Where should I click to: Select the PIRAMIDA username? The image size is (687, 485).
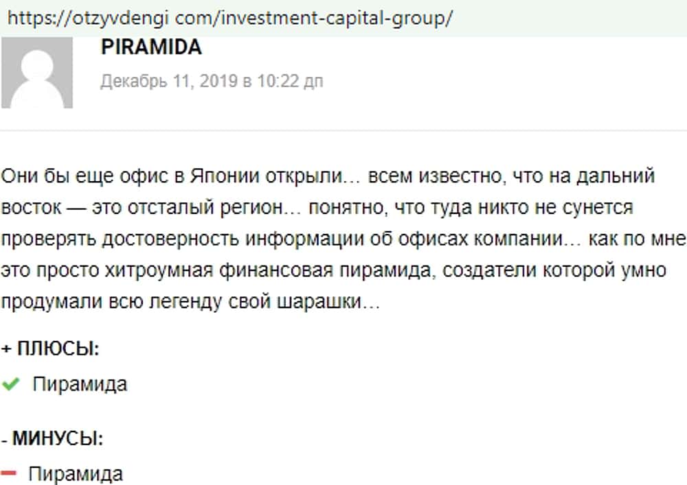point(151,48)
